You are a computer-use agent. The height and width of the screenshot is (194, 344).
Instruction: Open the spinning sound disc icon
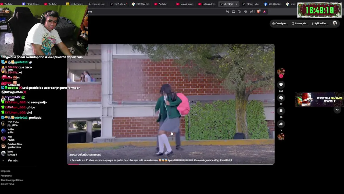[281, 137]
